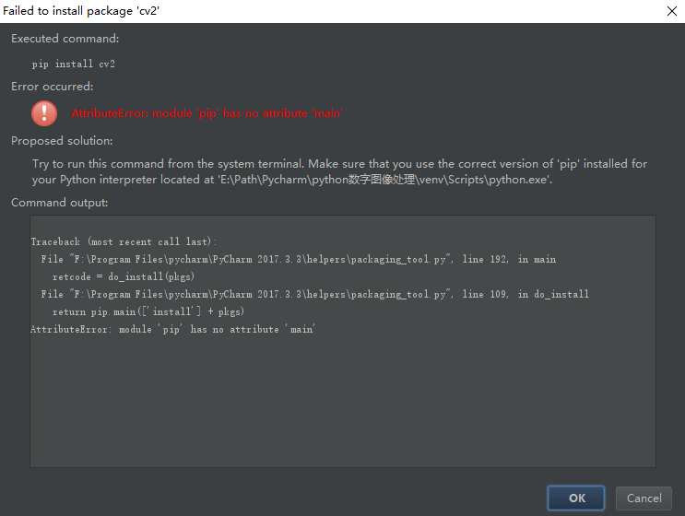
Task: Close the dialog with the X button
Action: [669, 10]
